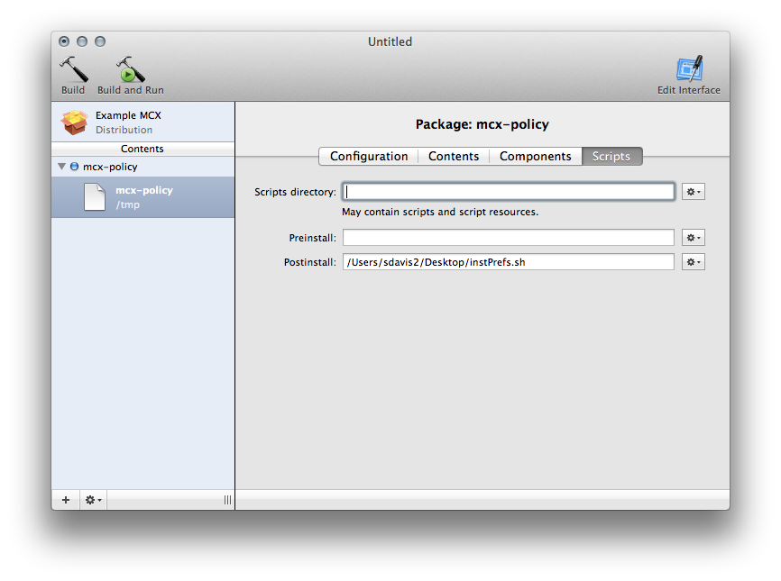Grab the sidebar resize handle grip
This screenshot has height=581, width=781.
227,500
